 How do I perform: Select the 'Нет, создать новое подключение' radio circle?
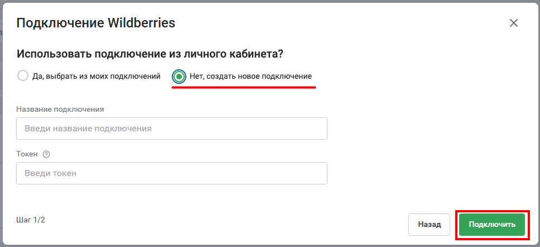[x=179, y=76]
